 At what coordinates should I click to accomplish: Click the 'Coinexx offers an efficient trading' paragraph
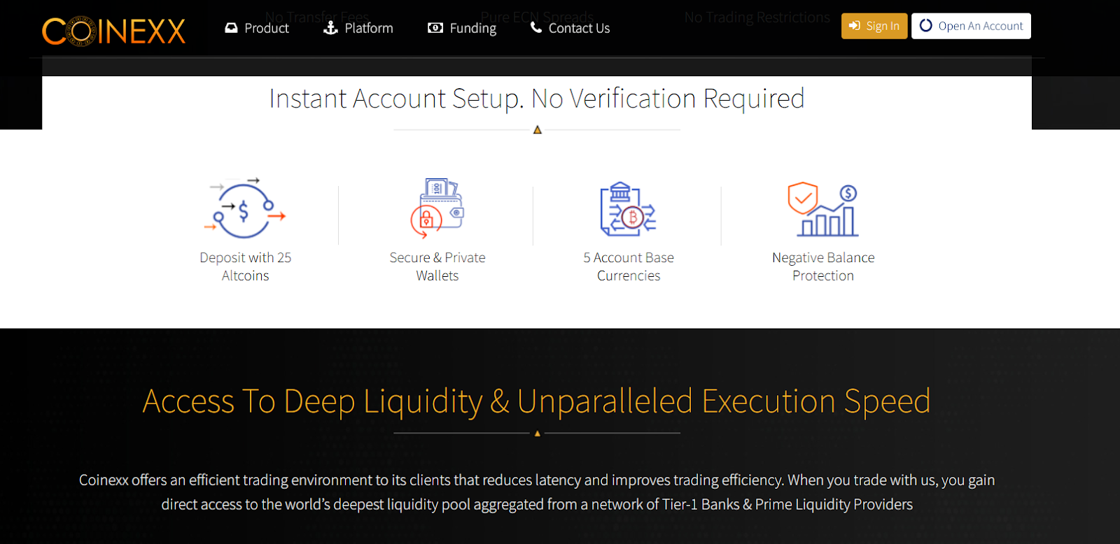pyautogui.click(x=537, y=492)
